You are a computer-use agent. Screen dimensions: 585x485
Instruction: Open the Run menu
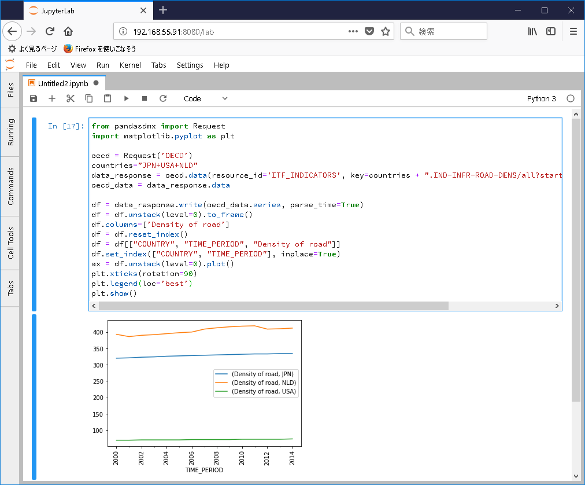pyautogui.click(x=102, y=65)
